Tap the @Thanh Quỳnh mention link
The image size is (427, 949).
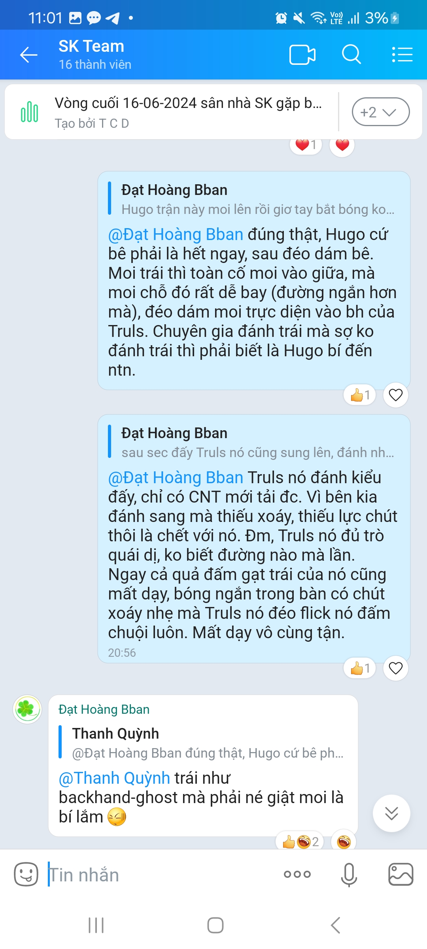click(114, 778)
